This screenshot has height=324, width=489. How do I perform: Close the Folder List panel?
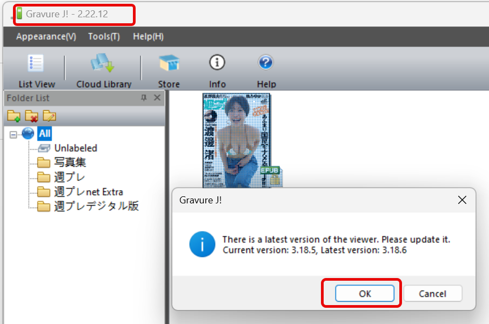point(157,98)
